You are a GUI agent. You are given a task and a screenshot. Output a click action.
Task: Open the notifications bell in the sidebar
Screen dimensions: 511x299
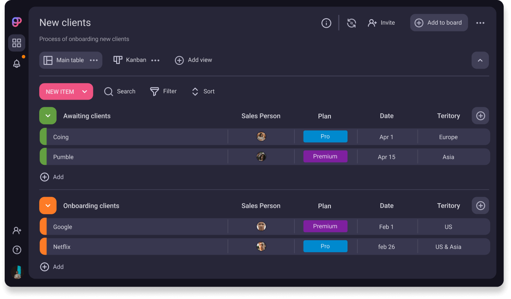[x=17, y=63]
